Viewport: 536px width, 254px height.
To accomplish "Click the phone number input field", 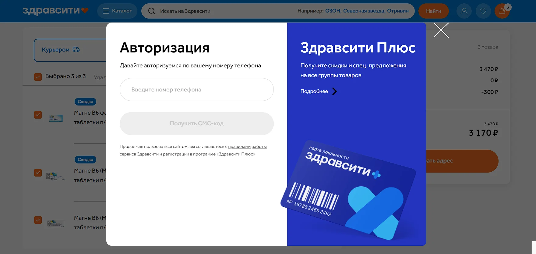I will pos(196,90).
